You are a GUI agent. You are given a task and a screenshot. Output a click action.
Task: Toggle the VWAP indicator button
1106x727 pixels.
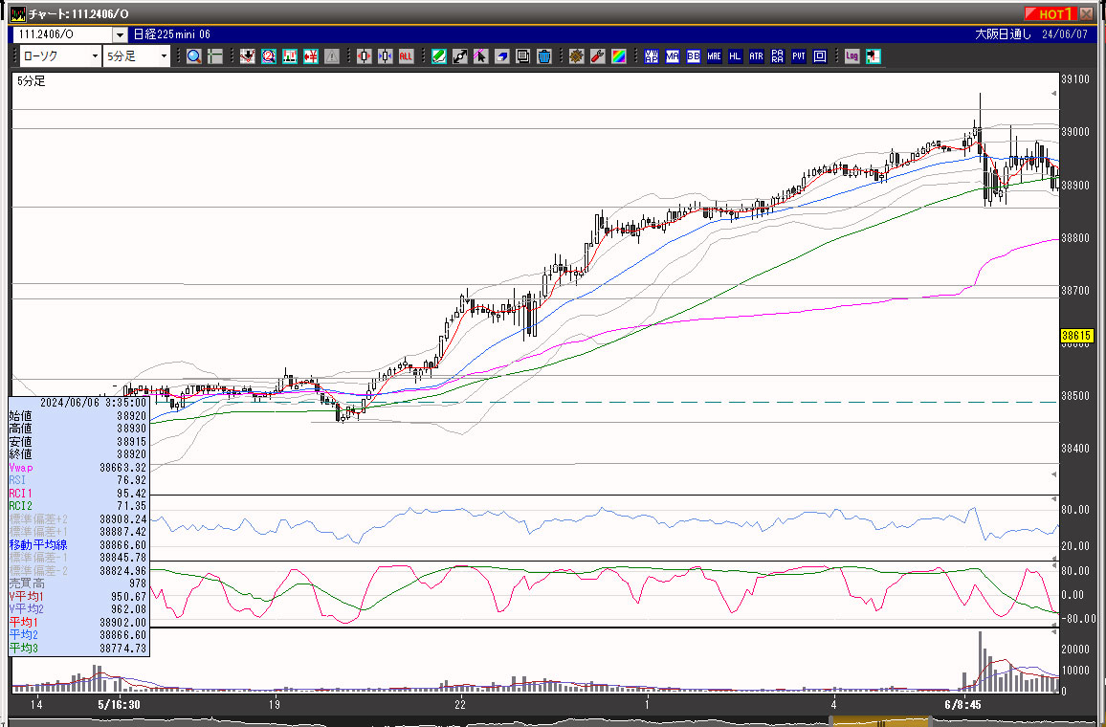651,56
